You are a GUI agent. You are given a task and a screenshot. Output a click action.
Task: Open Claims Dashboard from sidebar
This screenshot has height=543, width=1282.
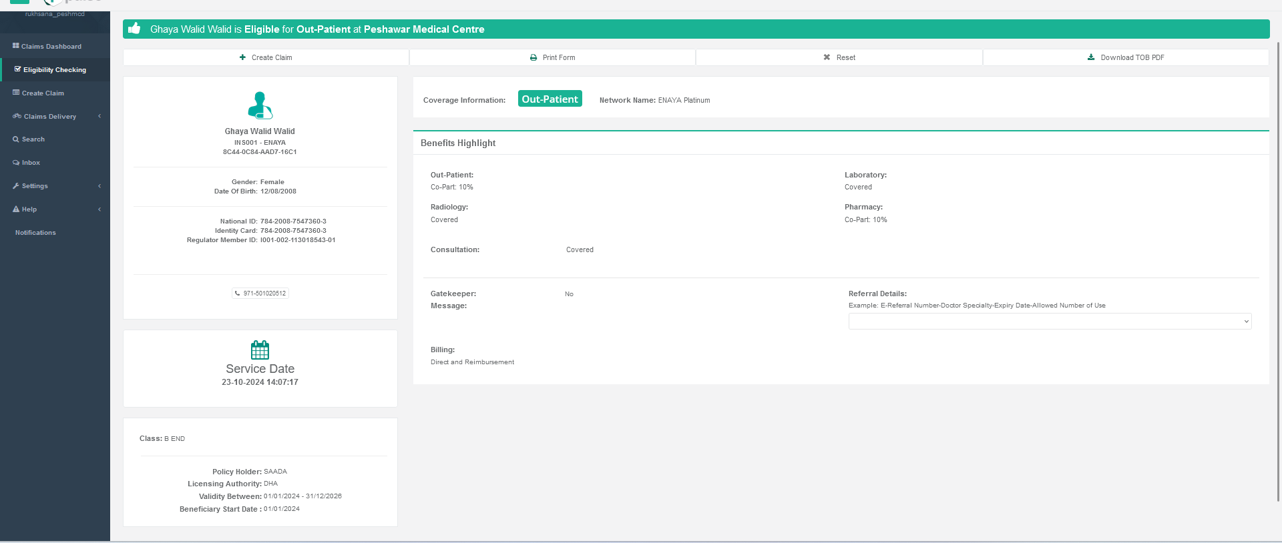(x=51, y=47)
